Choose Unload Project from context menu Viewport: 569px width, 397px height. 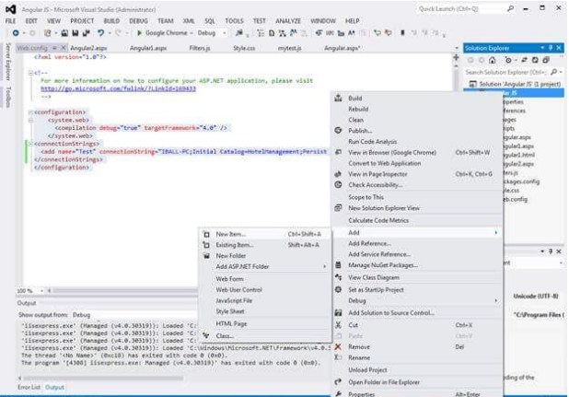(367, 369)
